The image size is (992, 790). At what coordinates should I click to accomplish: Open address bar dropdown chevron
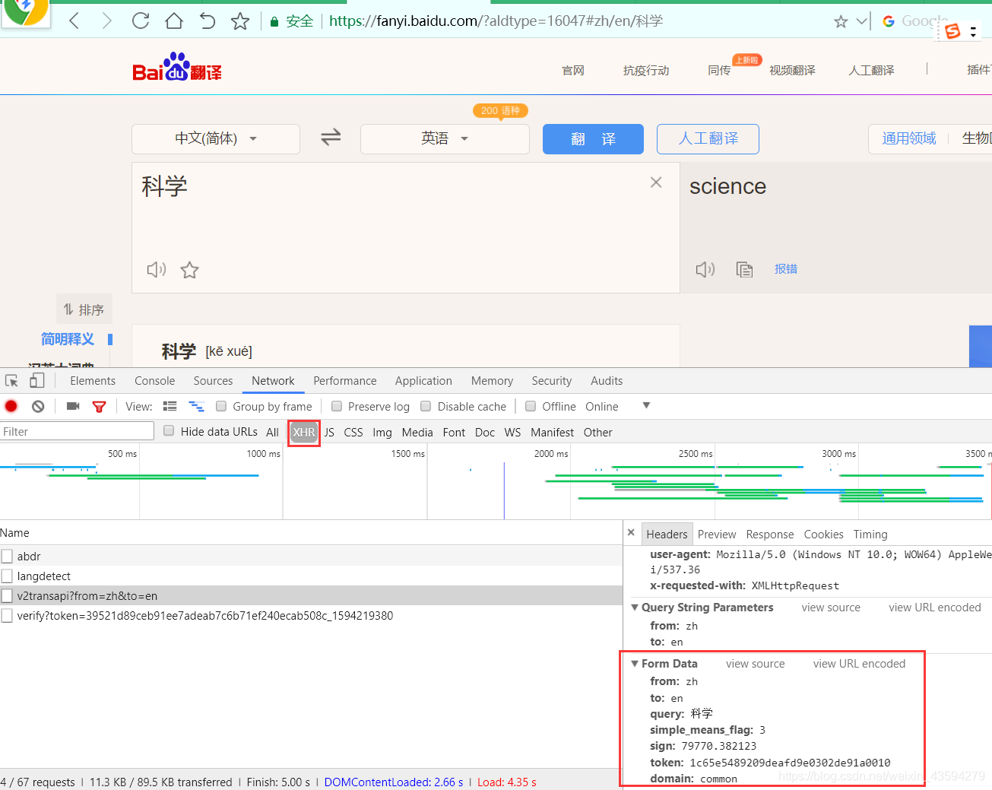862,21
